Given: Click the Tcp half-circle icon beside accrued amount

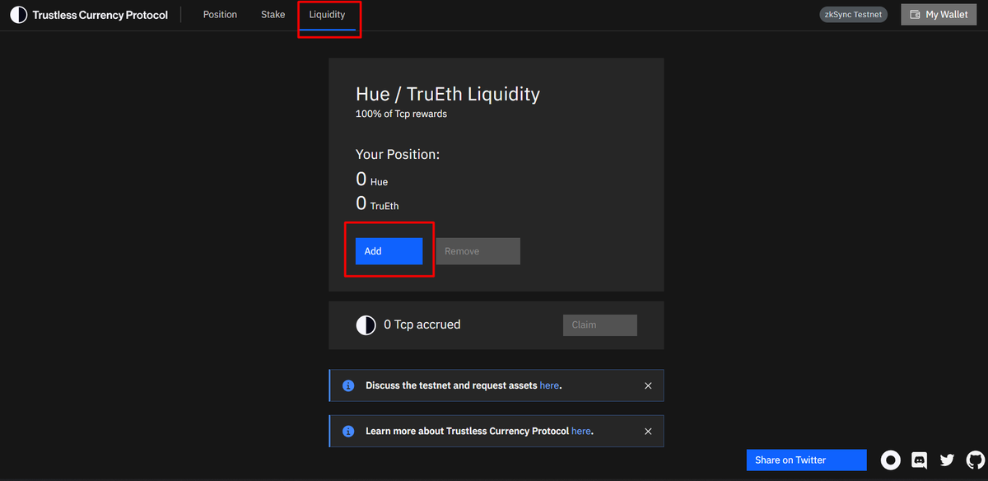Looking at the screenshot, I should [x=366, y=325].
